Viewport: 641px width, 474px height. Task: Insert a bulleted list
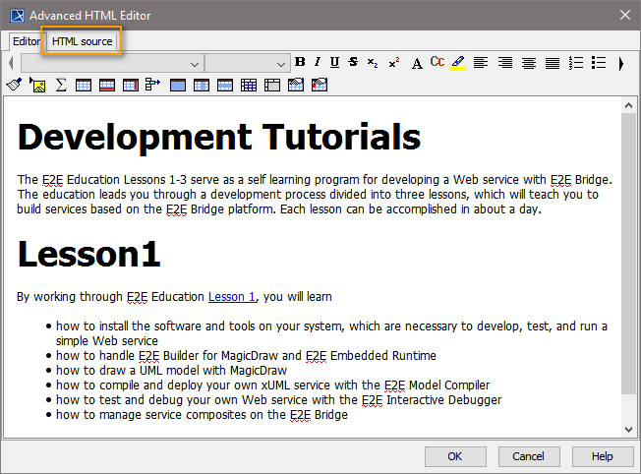click(x=598, y=63)
